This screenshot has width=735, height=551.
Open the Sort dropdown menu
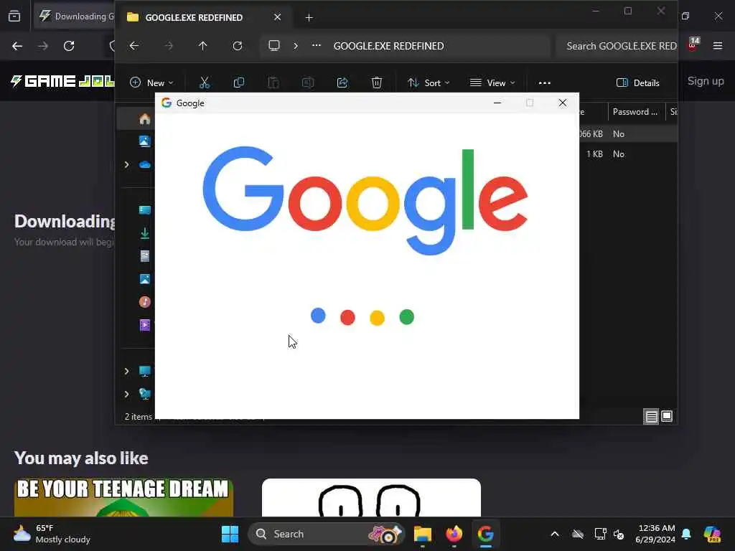pyautogui.click(x=429, y=83)
